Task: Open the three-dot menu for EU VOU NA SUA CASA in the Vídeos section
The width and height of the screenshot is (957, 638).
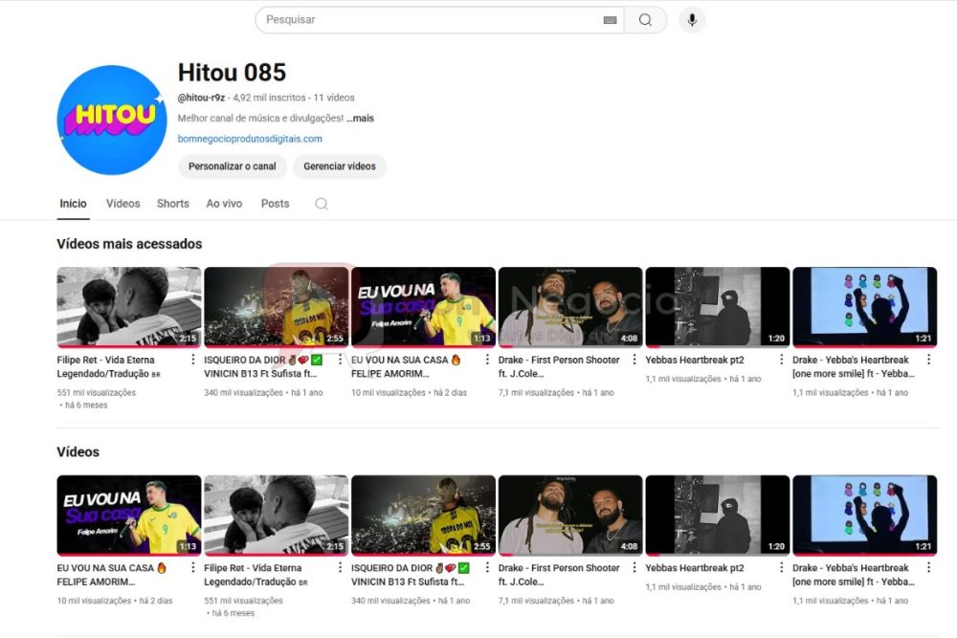Action: 193,568
